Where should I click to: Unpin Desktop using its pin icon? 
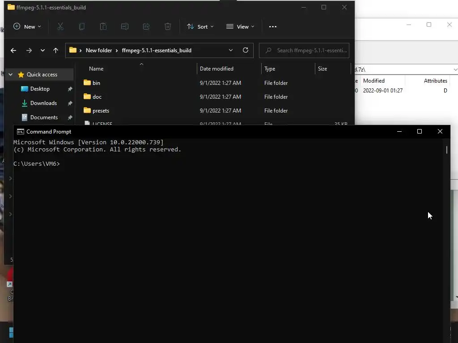pos(70,89)
